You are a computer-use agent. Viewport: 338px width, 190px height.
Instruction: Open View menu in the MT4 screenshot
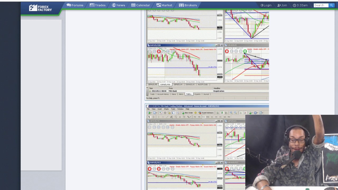pyautogui.click(x=153, y=109)
